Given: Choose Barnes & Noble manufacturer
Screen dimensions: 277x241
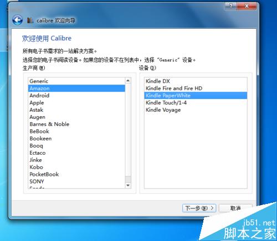Looking at the screenshot, I should tap(76, 124).
